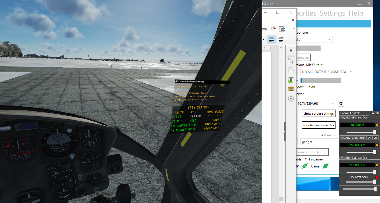Open the Favourites tab in SimpleRadio

tap(307, 13)
